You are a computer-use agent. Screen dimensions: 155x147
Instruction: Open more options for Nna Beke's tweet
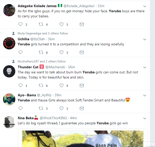point(145,118)
